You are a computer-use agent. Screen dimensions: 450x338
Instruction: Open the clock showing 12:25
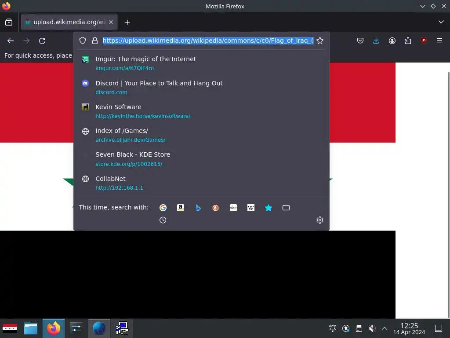[409, 328]
